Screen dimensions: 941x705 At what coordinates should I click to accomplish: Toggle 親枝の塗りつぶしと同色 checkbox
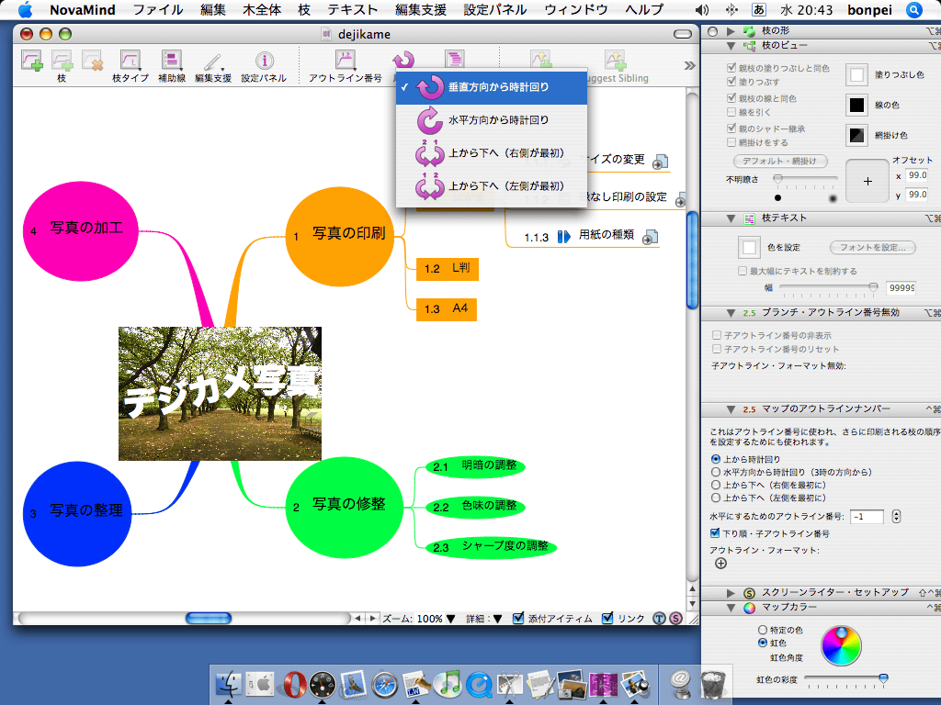[731, 68]
